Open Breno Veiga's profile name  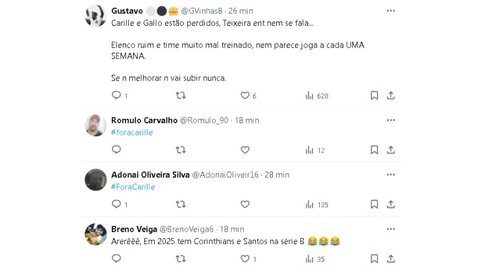(x=133, y=229)
